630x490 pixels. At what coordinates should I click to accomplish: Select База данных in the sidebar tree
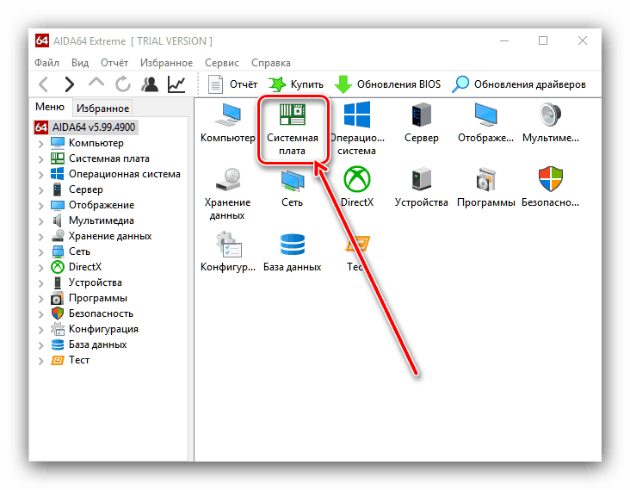click(x=89, y=344)
